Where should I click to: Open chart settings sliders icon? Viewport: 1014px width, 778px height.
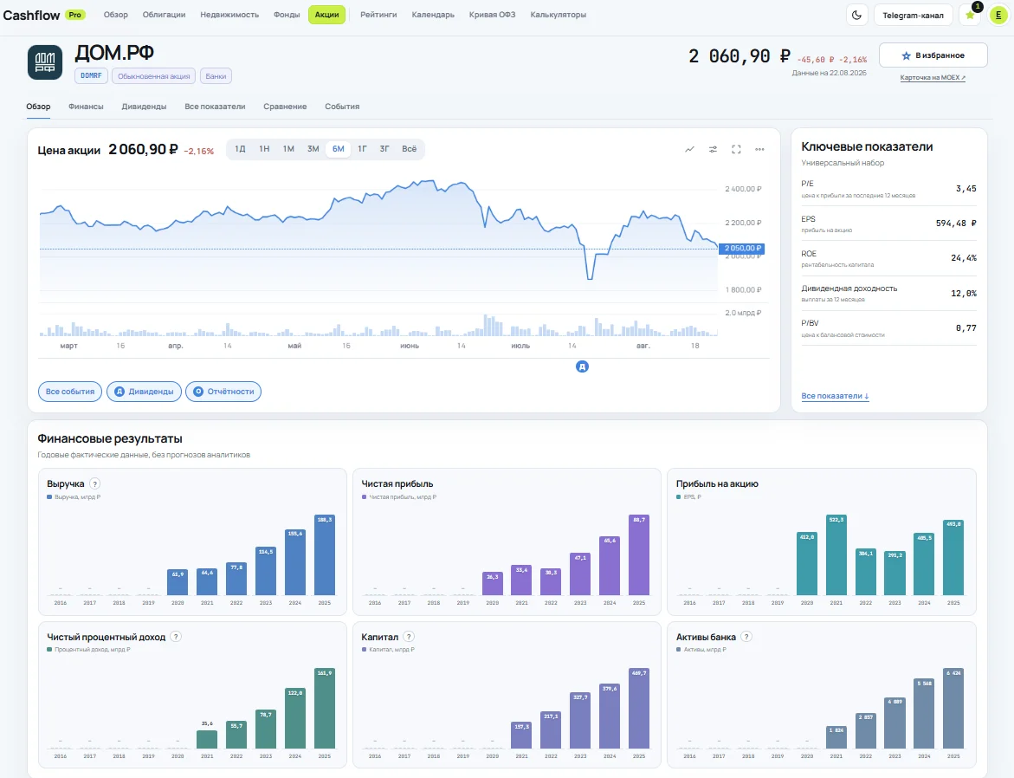coord(713,150)
